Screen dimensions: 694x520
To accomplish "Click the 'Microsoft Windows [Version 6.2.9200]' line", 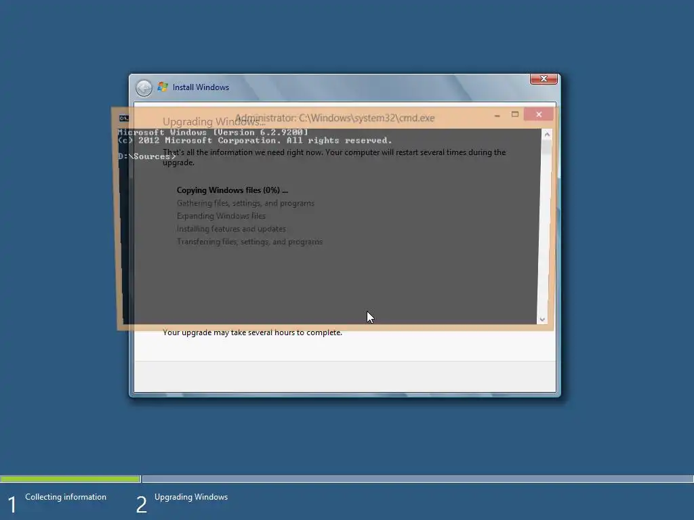I will (213, 132).
